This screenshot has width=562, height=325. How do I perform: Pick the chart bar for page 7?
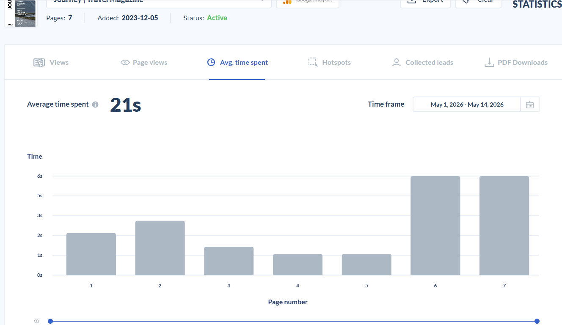pyautogui.click(x=504, y=226)
